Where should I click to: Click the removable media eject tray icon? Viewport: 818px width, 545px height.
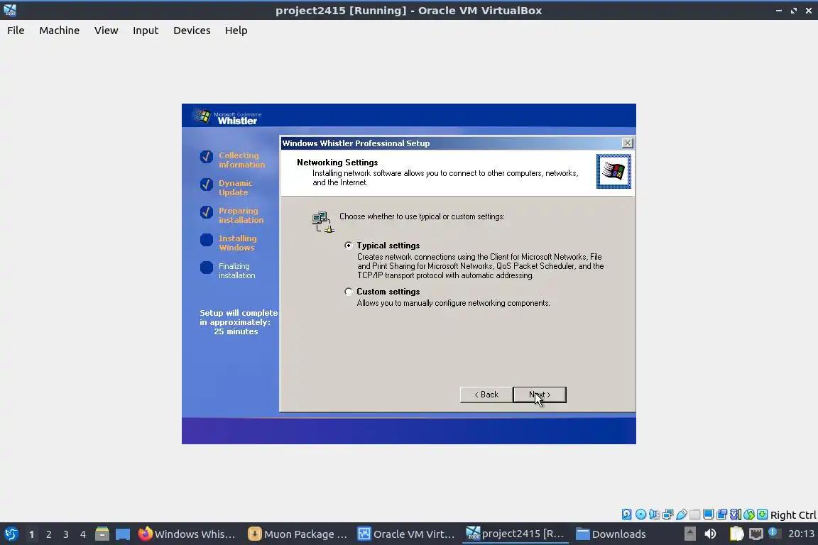click(x=689, y=534)
